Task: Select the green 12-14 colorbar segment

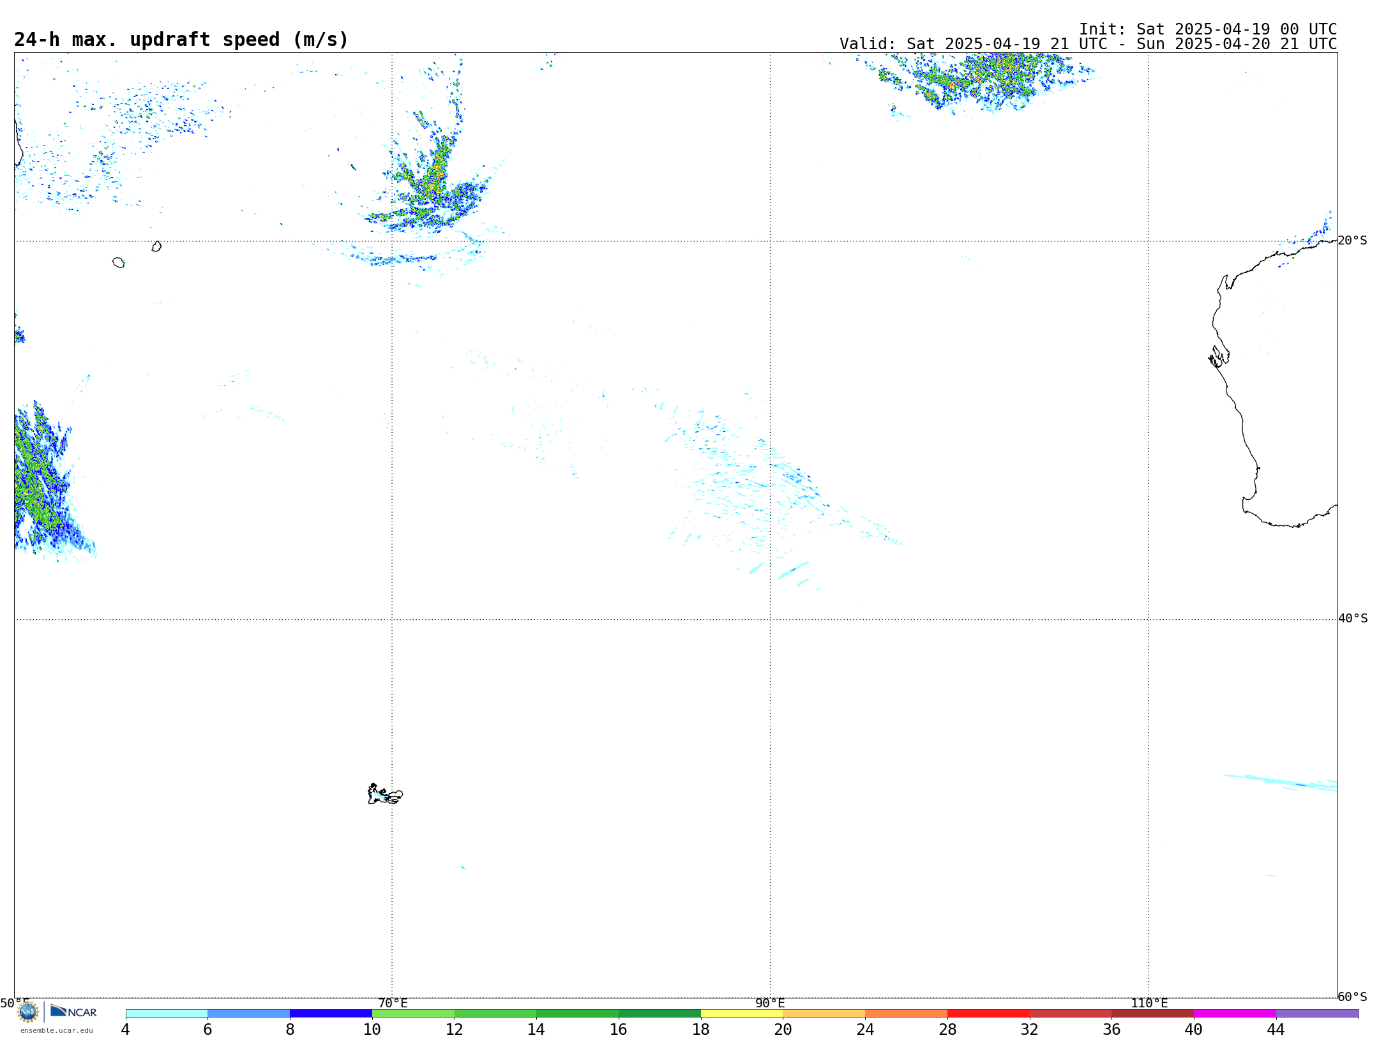Action: coord(495,1013)
